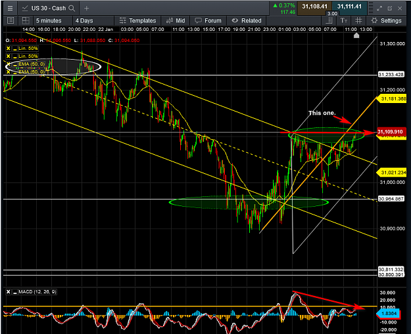411x334 pixels.
Task: Select the yellow 31,181.368 price label
Action: point(392,98)
